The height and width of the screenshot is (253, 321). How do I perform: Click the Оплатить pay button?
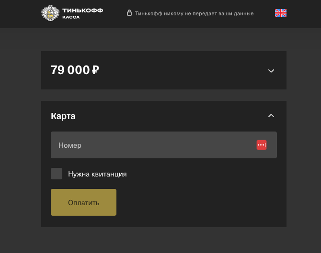pyautogui.click(x=83, y=202)
